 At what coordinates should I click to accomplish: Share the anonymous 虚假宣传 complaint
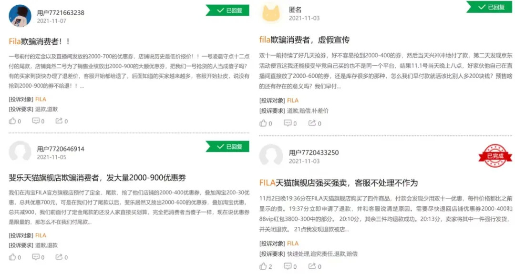click(x=312, y=123)
